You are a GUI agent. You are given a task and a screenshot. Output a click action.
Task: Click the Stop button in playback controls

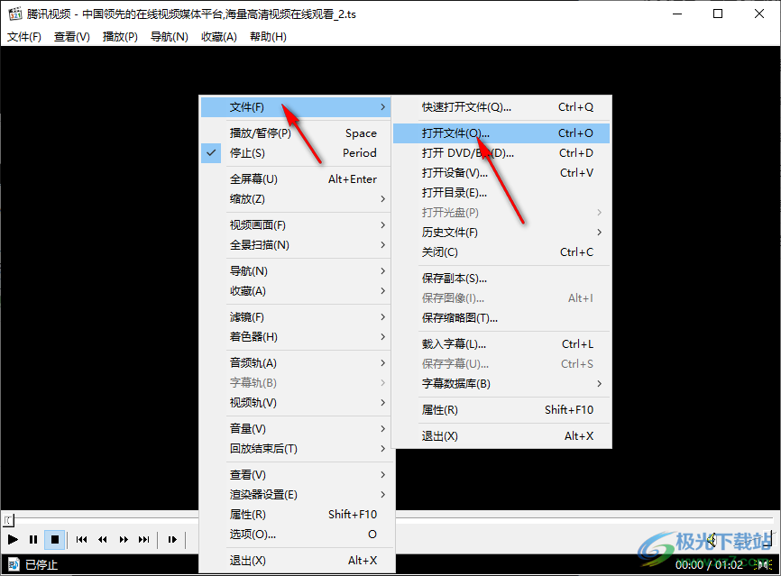[x=55, y=540]
